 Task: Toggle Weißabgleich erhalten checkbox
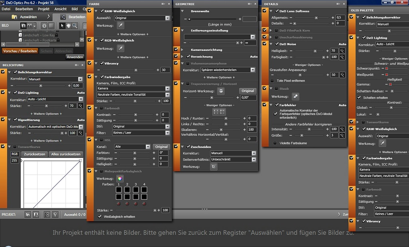point(99,217)
